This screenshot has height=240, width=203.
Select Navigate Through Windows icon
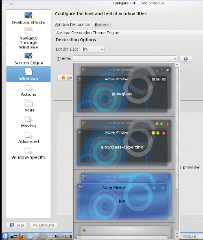28,31
